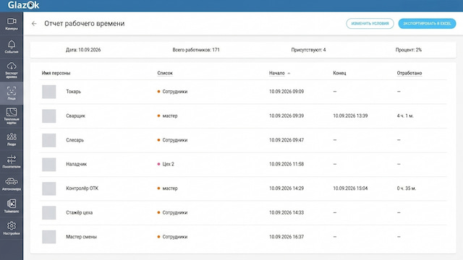Viewport: 463px width, 260px height.
Task: Click end time 10.09.2026 15:04
Action: click(350, 188)
